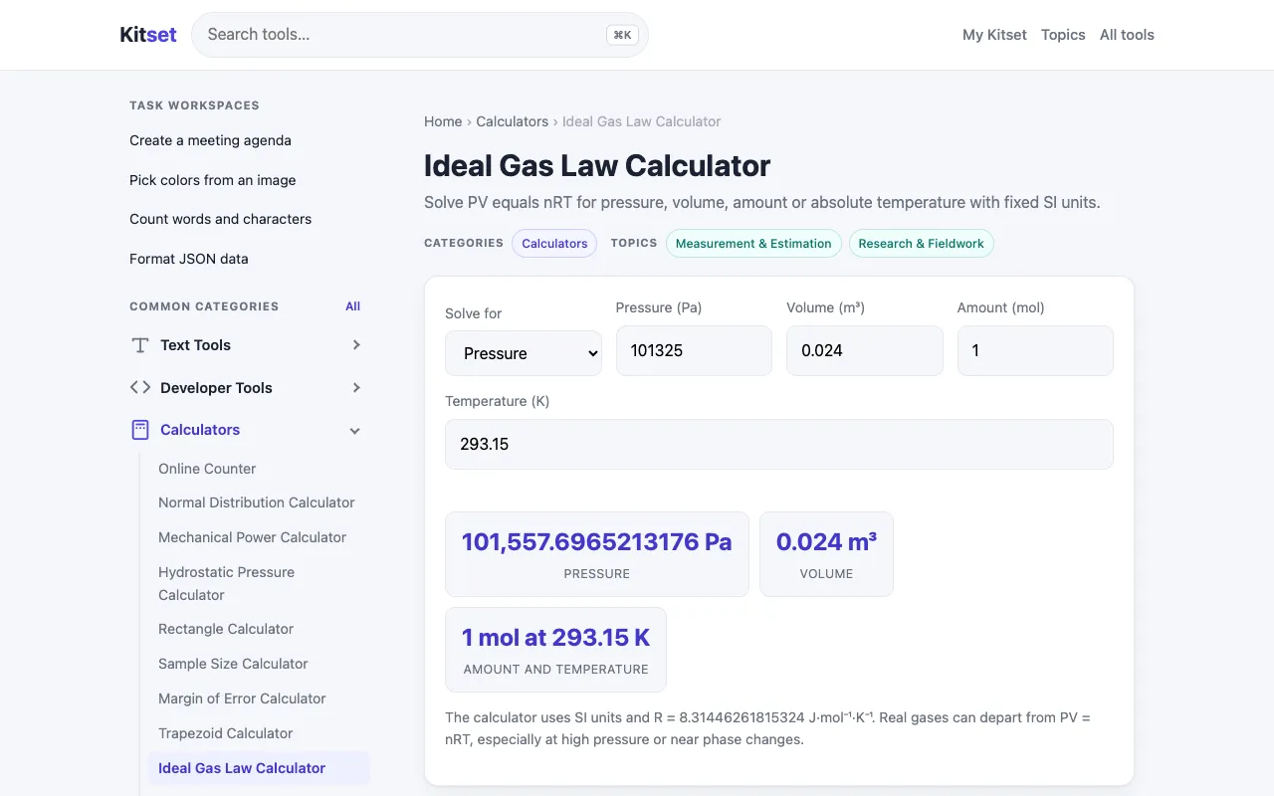Screen dimensions: 1274x796
Task: Click the All categories link
Action: click(352, 306)
